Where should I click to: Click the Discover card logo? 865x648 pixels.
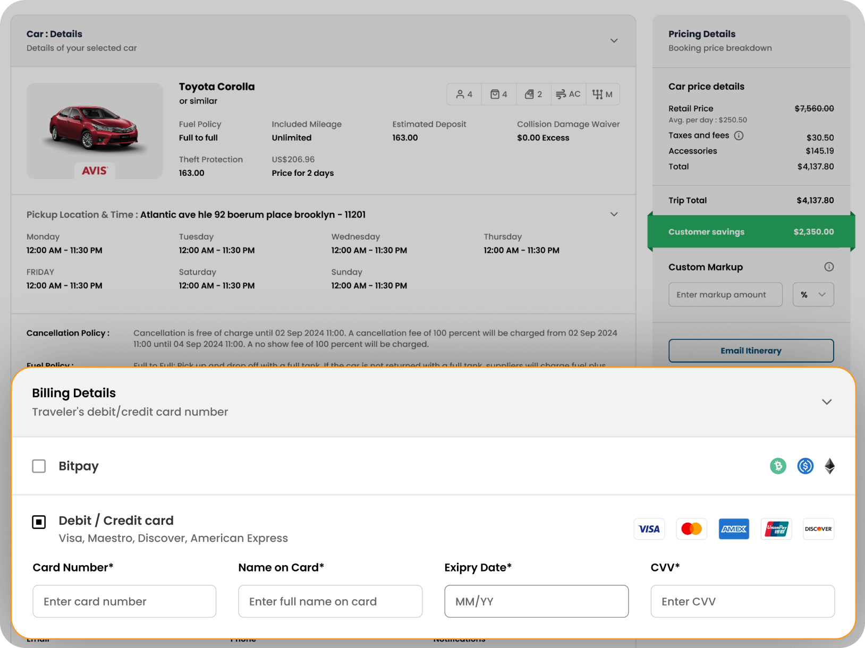point(818,529)
